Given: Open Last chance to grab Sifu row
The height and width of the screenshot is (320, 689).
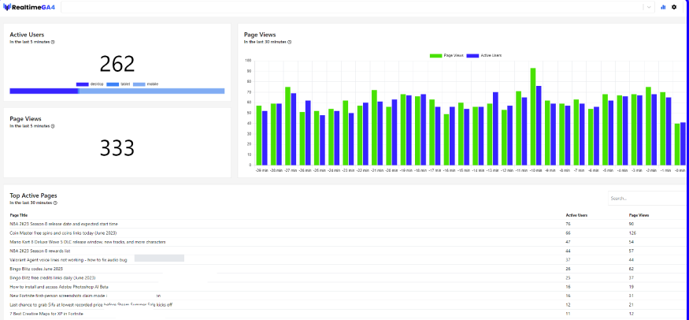Looking at the screenshot, I should [x=345, y=304].
